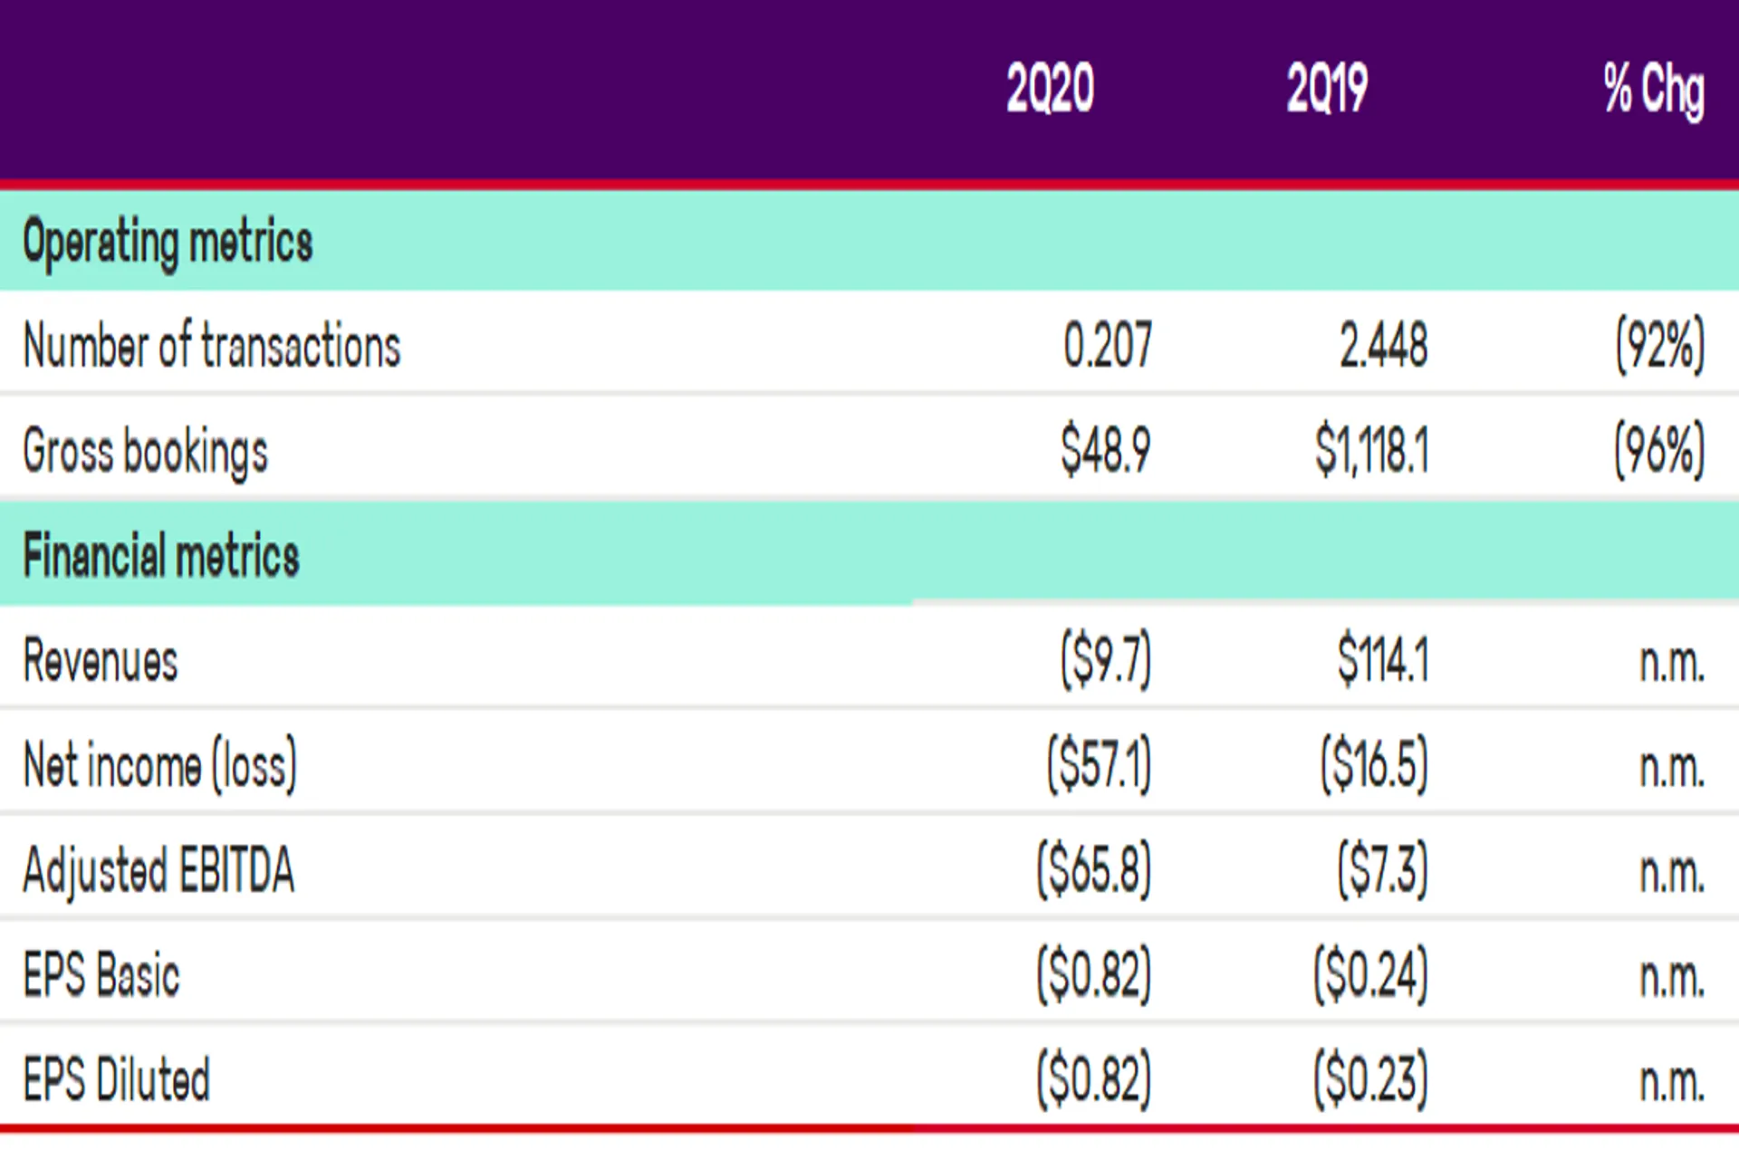Screen dimensions: 1739x1159
Task: Select the Net income (loss) label
Action: tap(160, 766)
